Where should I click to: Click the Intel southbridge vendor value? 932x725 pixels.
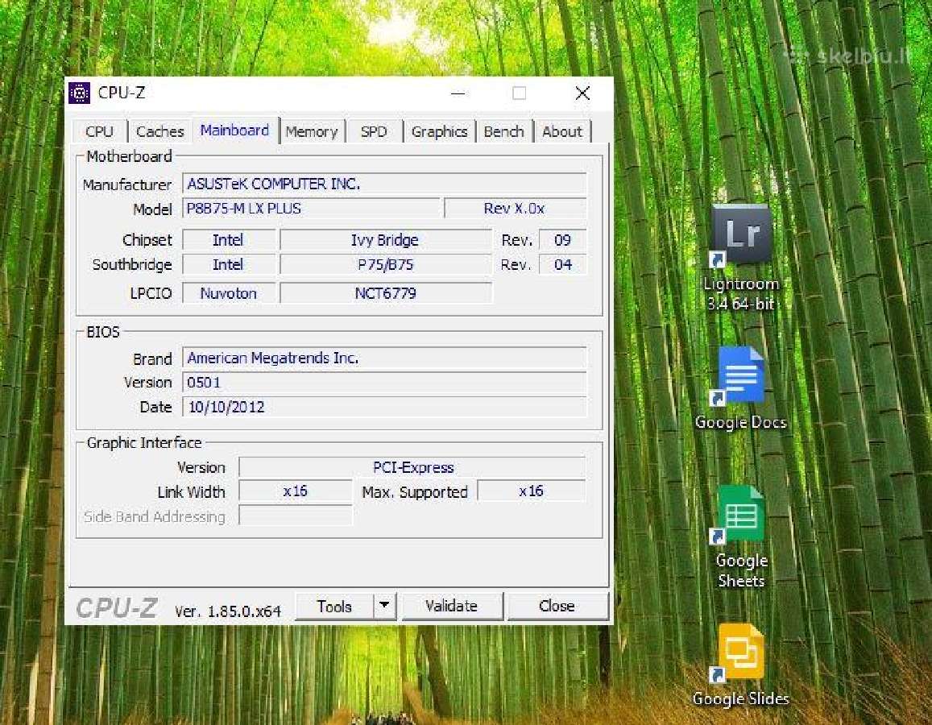coord(229,264)
